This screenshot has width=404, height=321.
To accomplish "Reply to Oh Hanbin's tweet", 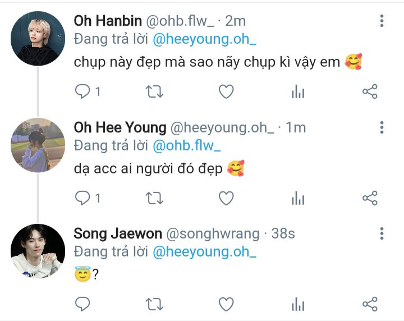I will tap(82, 91).
